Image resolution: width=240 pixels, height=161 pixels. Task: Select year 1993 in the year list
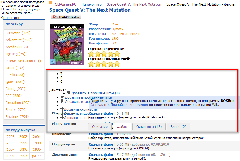[x=23, y=156]
